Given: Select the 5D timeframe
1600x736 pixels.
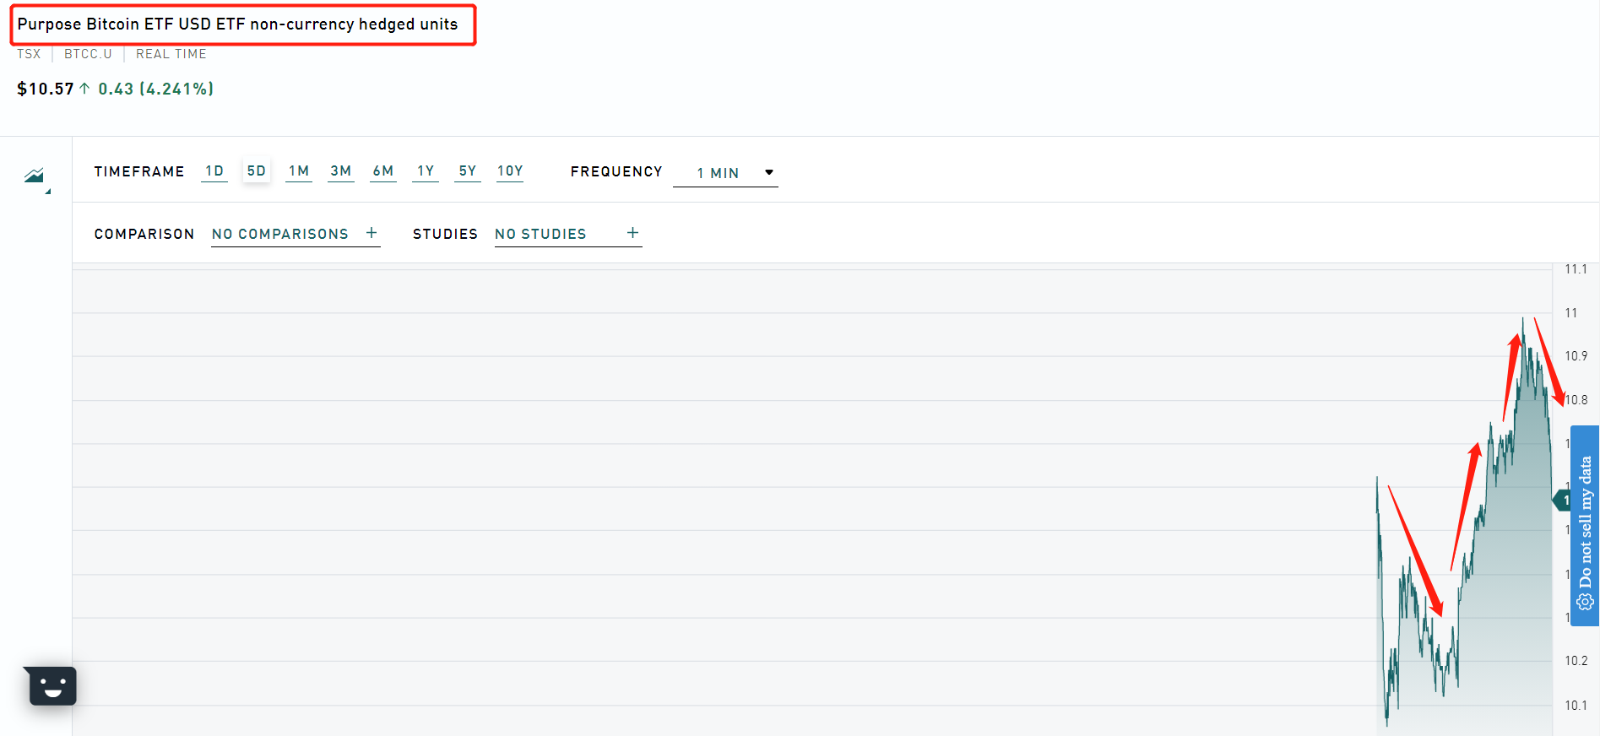Looking at the screenshot, I should (x=257, y=171).
